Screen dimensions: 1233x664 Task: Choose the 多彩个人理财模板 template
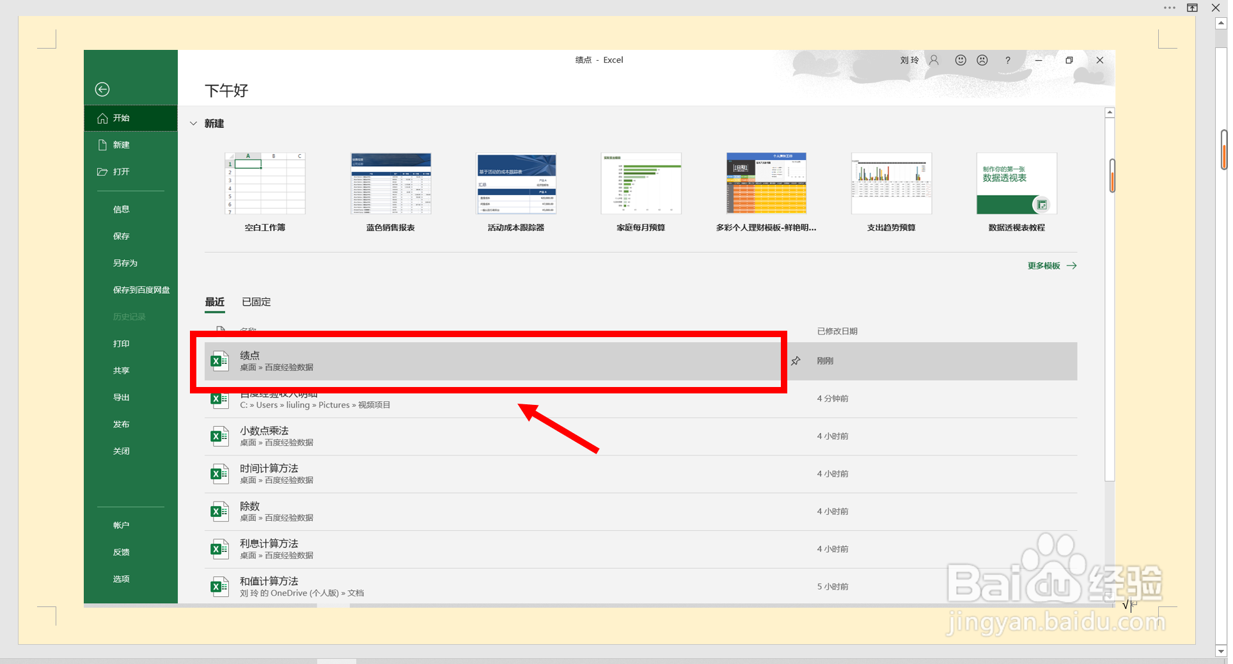pyautogui.click(x=766, y=192)
